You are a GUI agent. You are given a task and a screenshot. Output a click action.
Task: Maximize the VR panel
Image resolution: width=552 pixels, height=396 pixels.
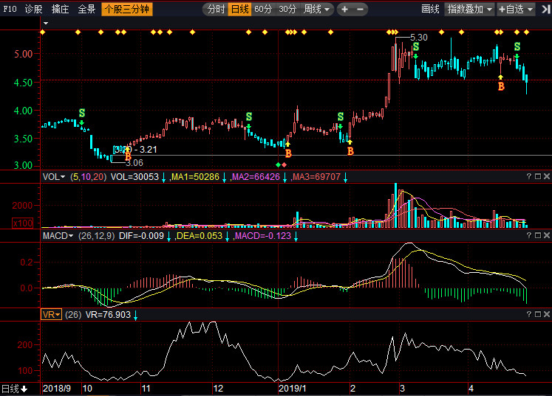tap(538, 314)
